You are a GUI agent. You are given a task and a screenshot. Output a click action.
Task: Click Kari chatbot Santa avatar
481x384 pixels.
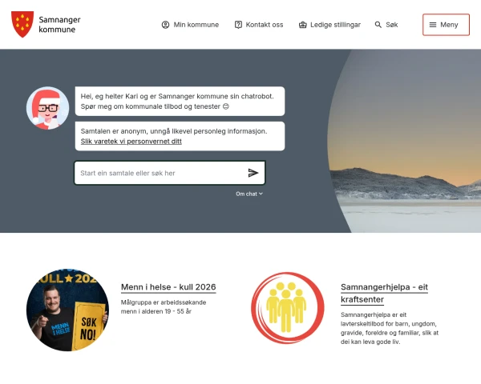[47, 108]
